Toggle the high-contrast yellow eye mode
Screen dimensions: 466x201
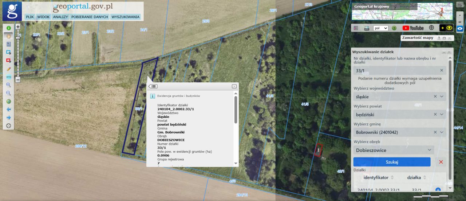click(446, 28)
